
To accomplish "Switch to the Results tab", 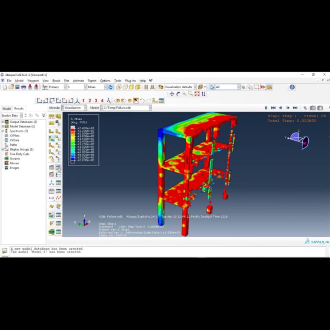I will [19, 108].
